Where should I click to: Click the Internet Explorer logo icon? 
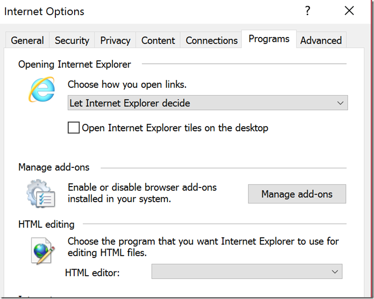(42, 89)
